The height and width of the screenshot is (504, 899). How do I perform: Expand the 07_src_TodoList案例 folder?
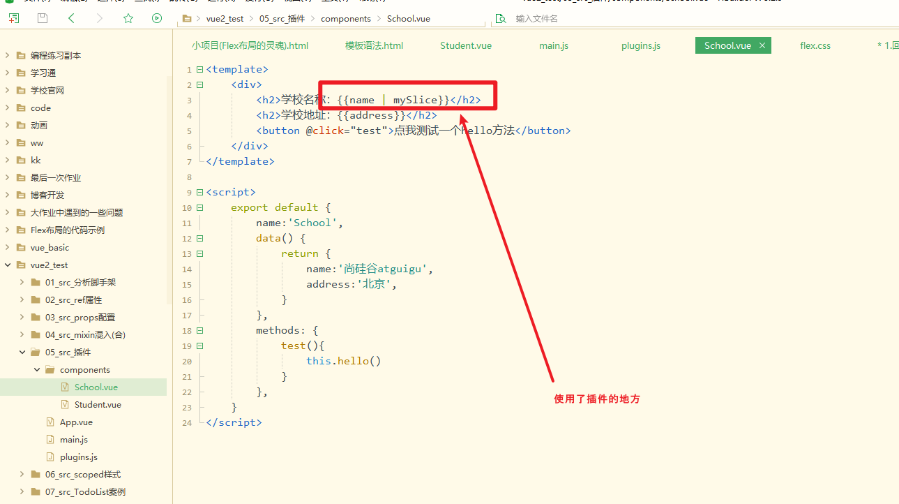click(22, 491)
